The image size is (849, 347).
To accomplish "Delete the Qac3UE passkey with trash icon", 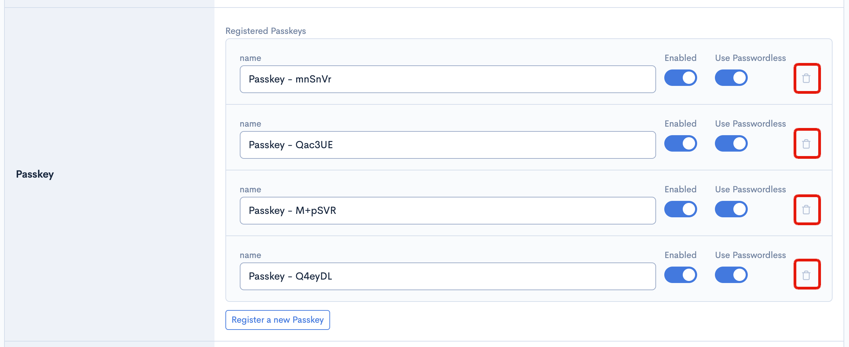I will pos(807,144).
